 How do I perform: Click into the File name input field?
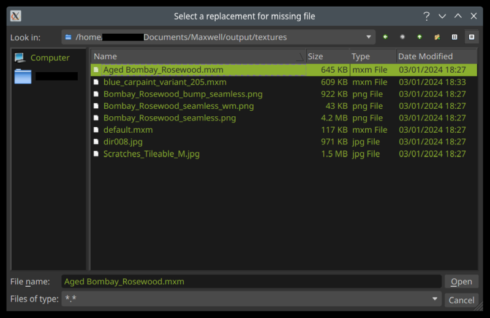(x=251, y=281)
